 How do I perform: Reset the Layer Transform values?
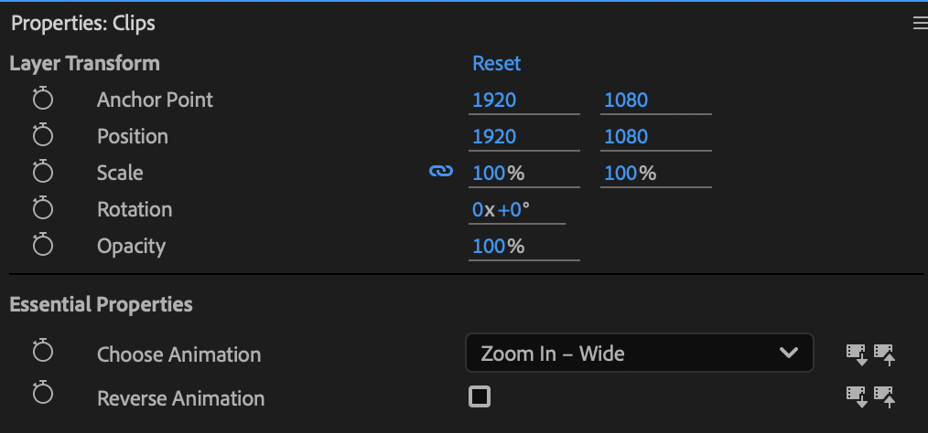(496, 64)
